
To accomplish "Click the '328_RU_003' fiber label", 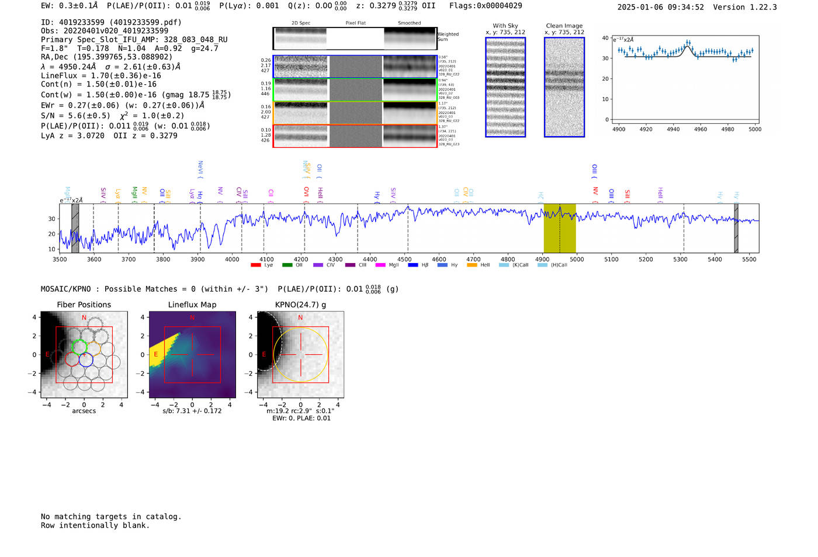I will point(449,98).
